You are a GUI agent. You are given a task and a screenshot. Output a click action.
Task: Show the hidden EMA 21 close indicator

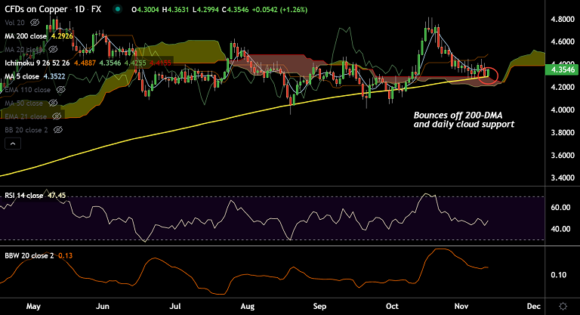[x=57, y=116]
